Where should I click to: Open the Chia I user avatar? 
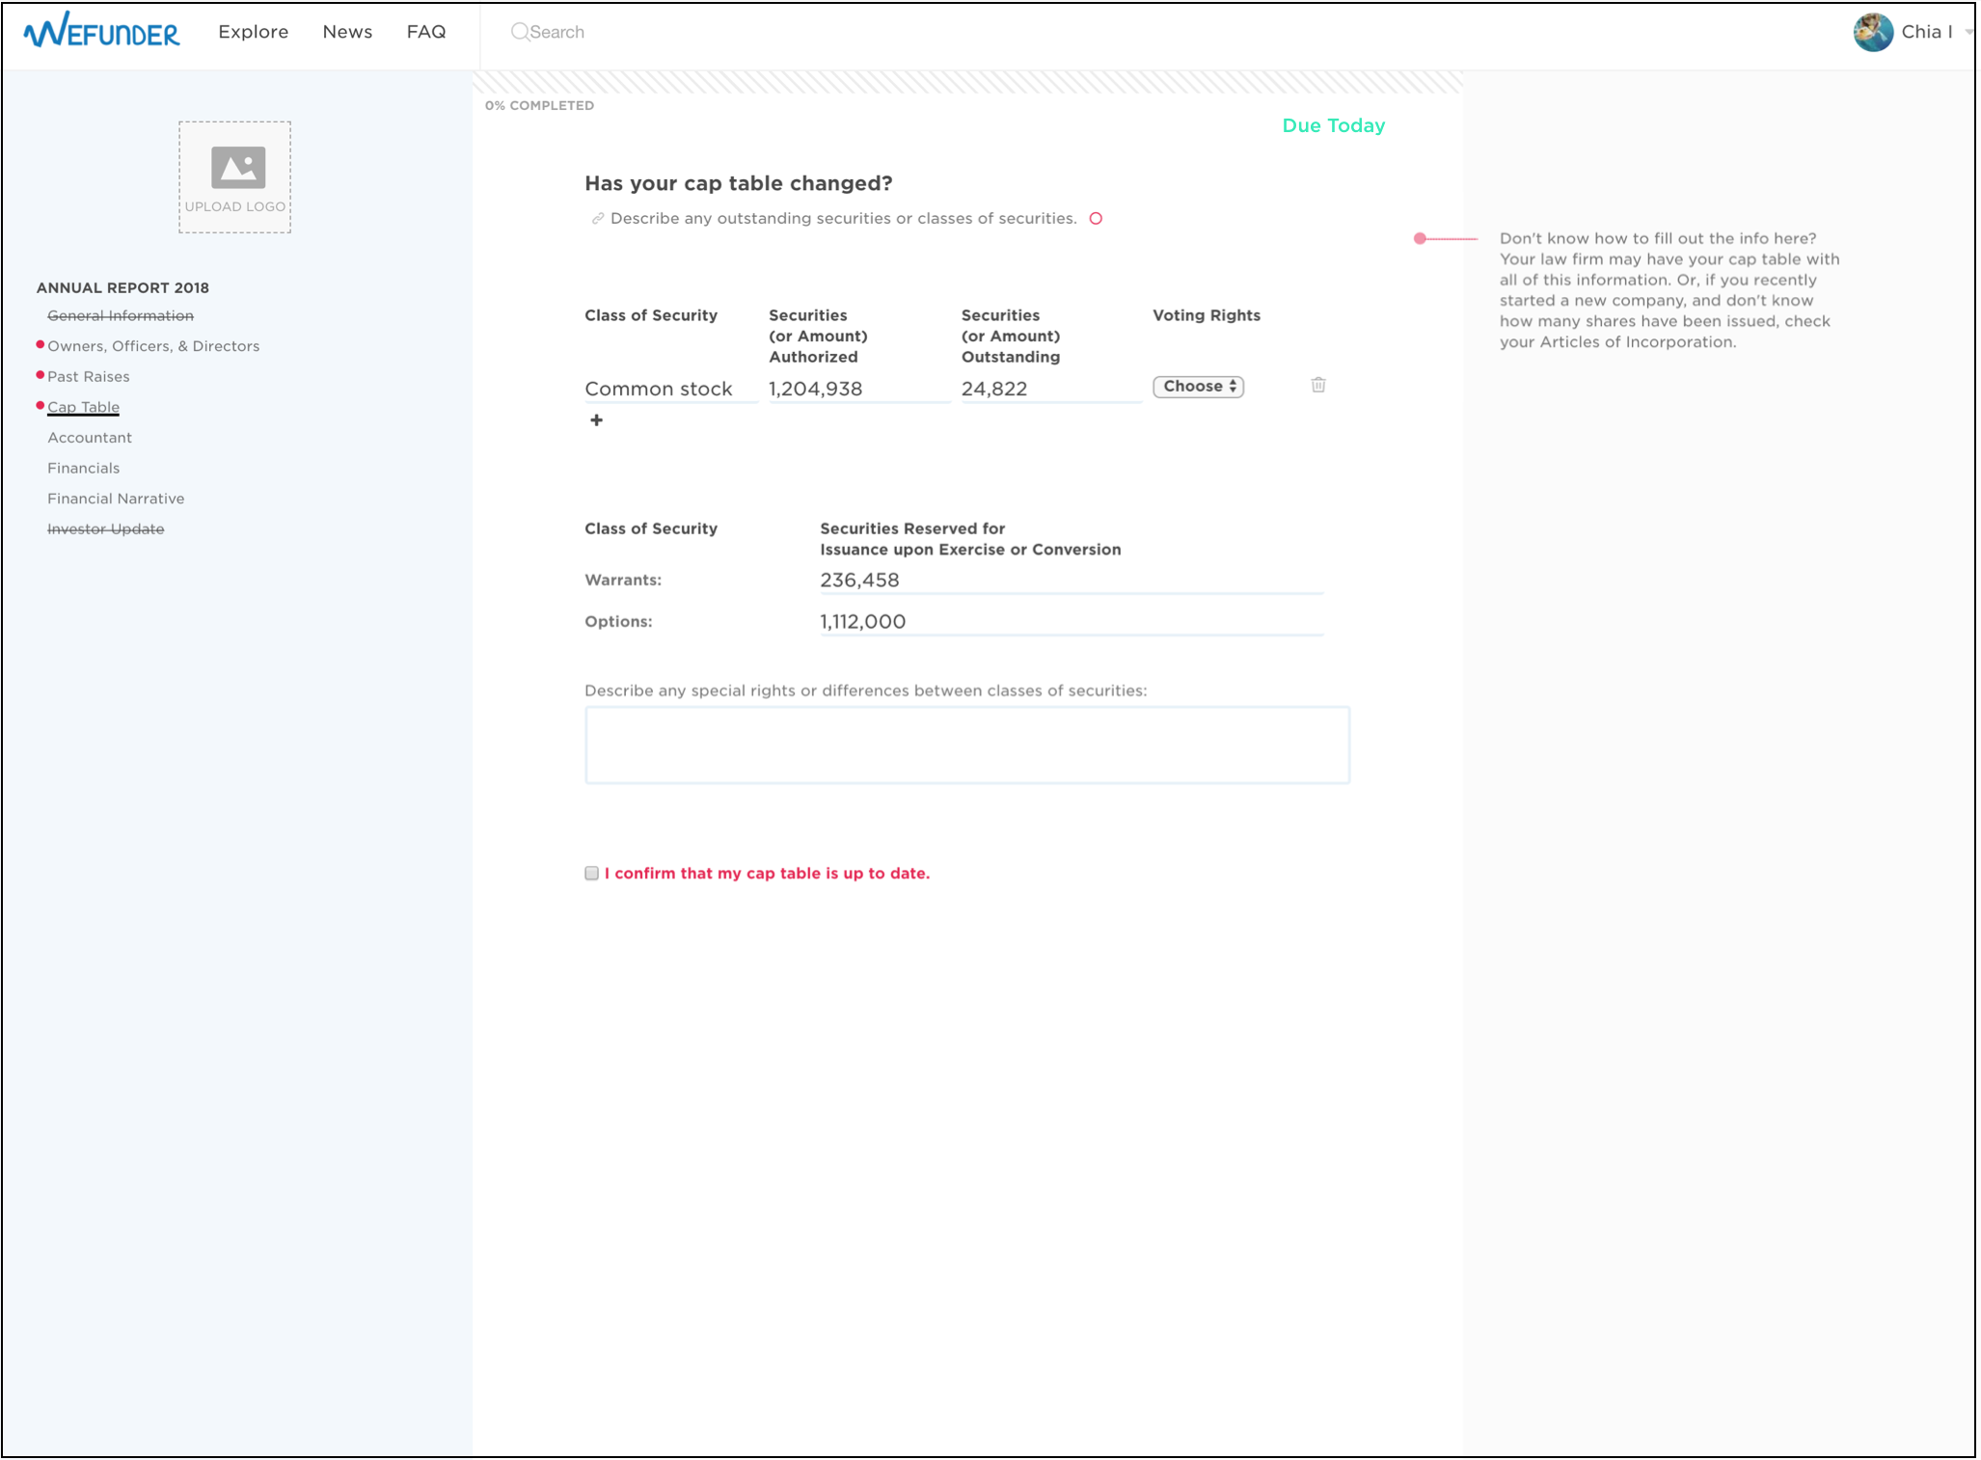(x=1872, y=32)
